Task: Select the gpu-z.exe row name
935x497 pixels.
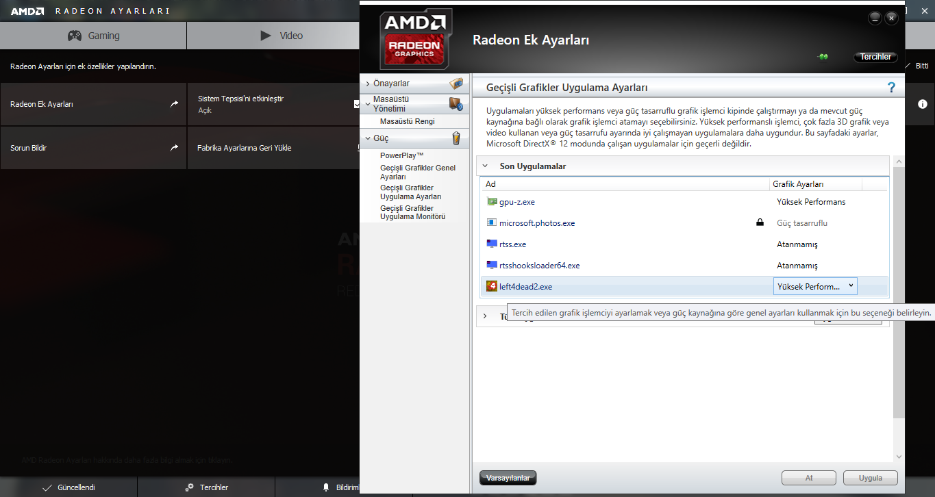Action: tap(517, 202)
